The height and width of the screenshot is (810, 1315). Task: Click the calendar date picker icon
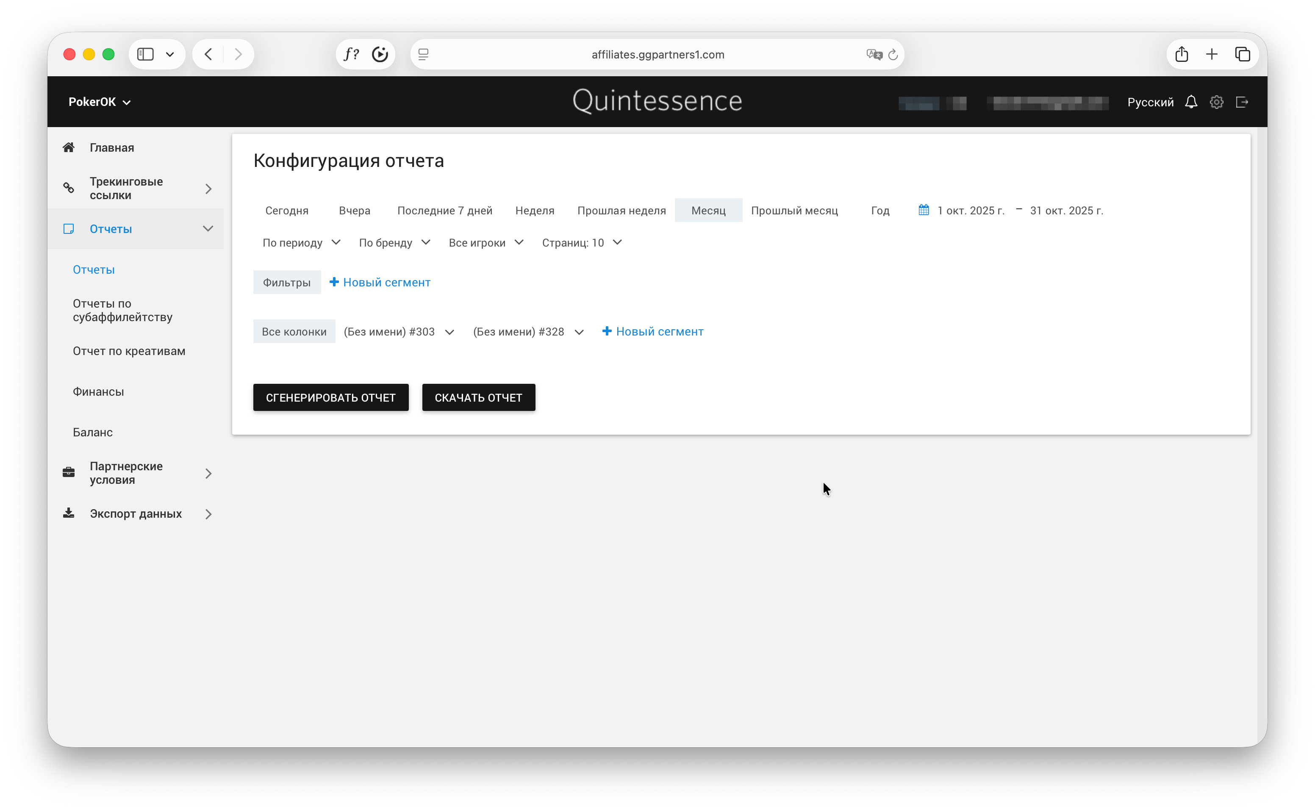(x=924, y=210)
